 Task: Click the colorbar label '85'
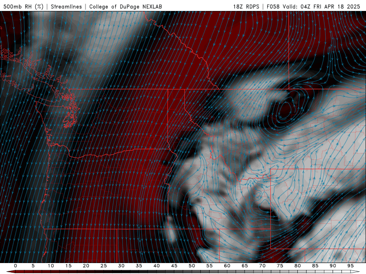pos(315,266)
